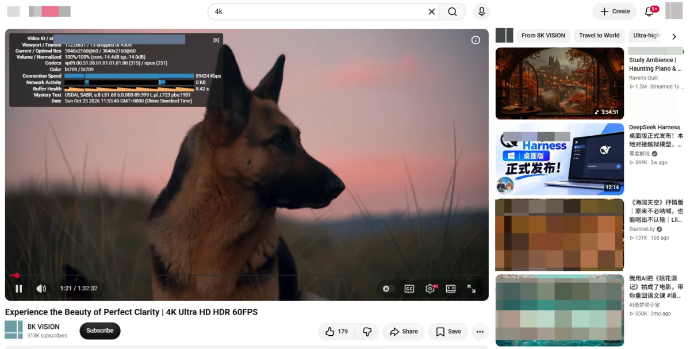The height and width of the screenshot is (349, 690).
Task: Mute the video volume
Action: (41, 289)
